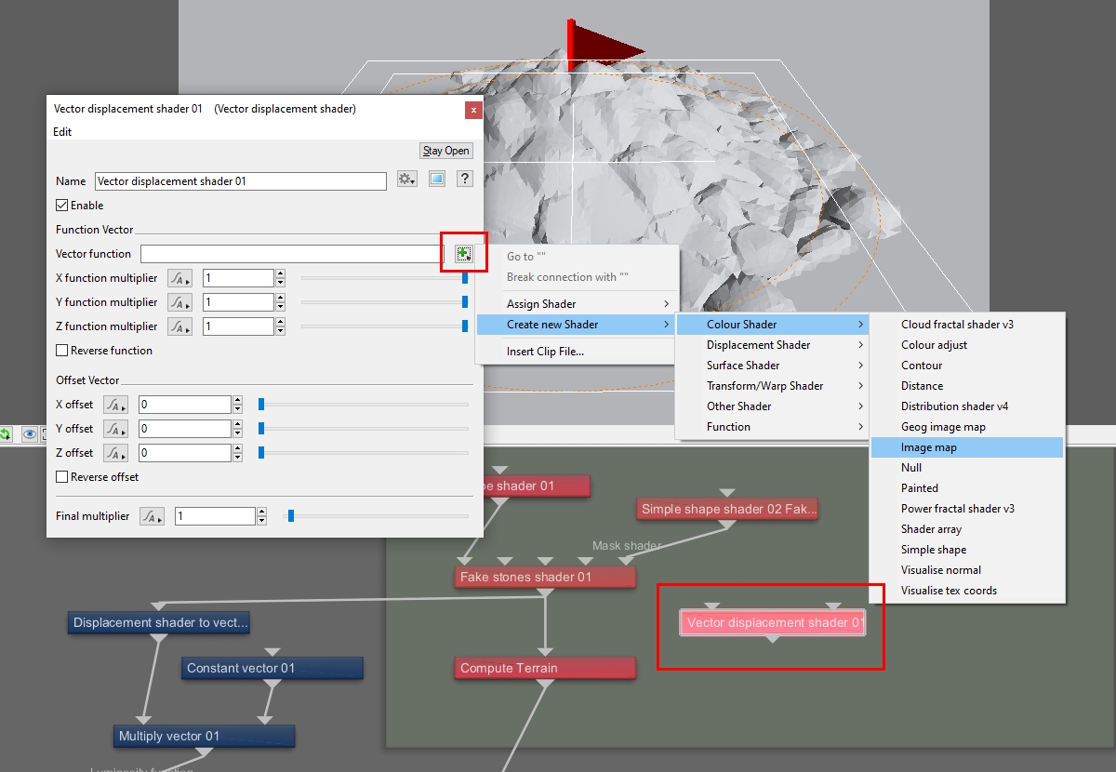Click the Name input field

coord(241,181)
